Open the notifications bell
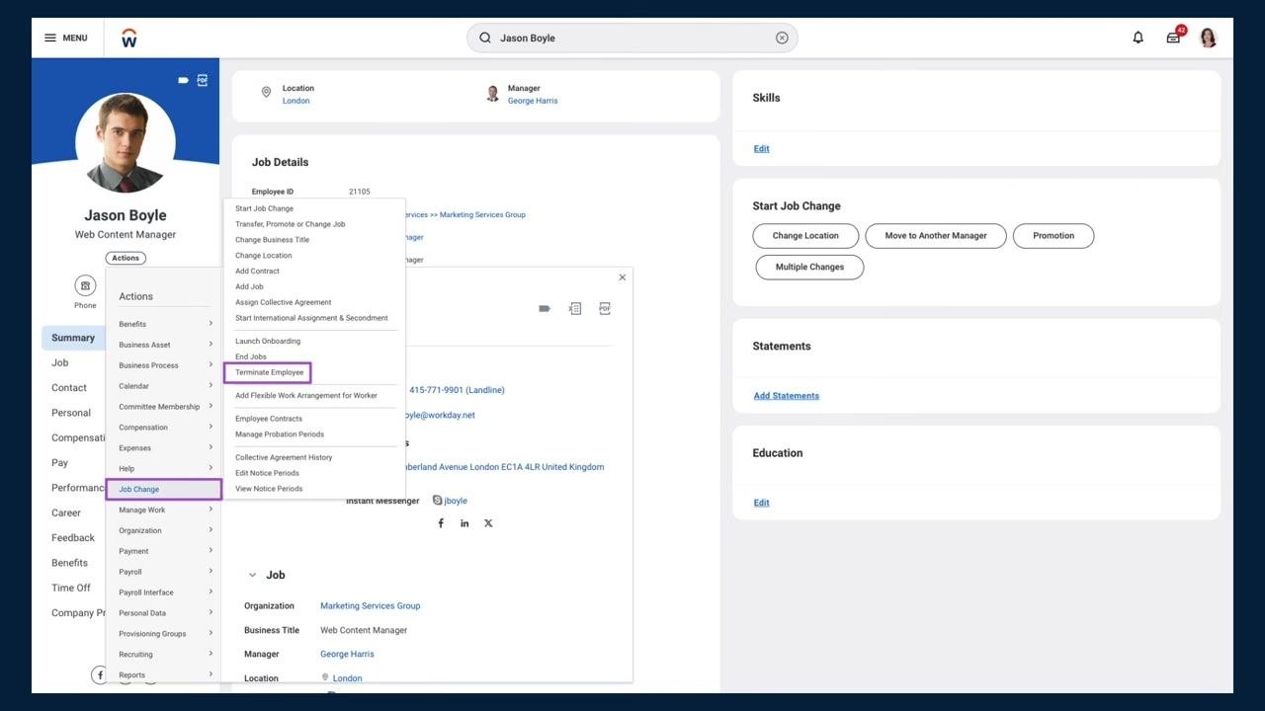Image resolution: width=1265 pixels, height=711 pixels. (x=1138, y=38)
